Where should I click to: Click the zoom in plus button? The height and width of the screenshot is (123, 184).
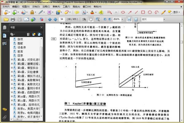tap(109, 19)
